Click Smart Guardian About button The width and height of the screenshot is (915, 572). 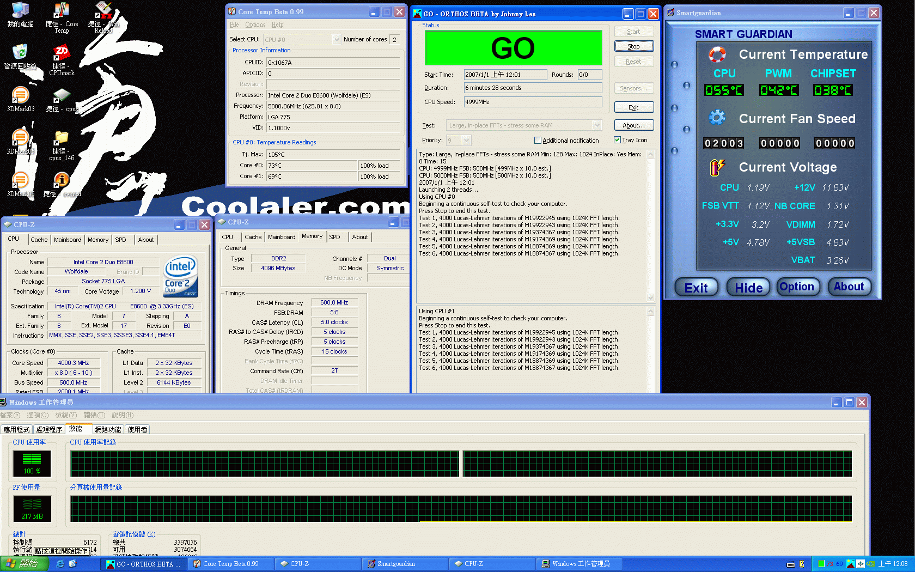point(849,287)
